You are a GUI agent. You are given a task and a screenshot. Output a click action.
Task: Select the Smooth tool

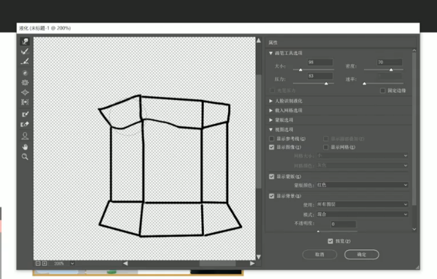(x=26, y=61)
